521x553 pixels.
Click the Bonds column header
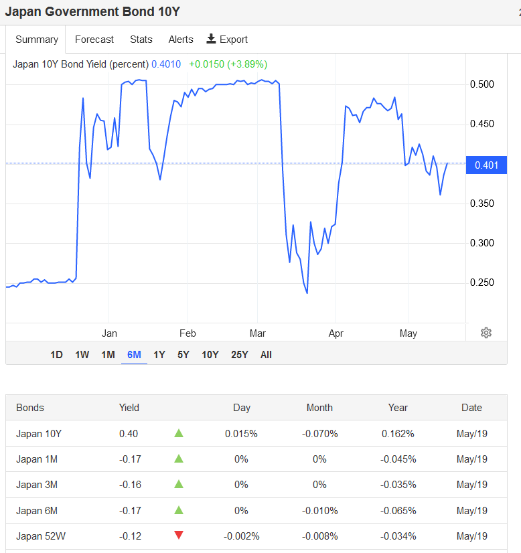coord(30,408)
